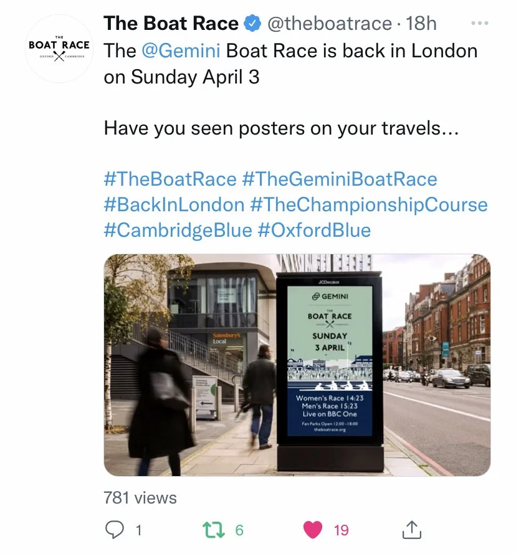
Task: Click the blue verified badge
Action: click(x=252, y=24)
